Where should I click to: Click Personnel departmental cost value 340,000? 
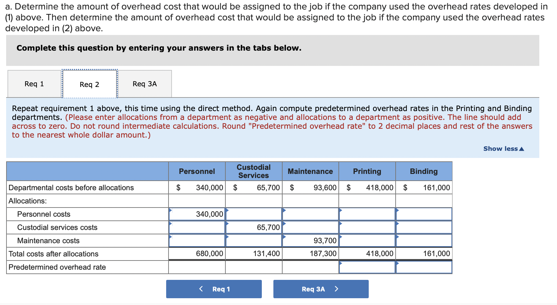click(209, 188)
